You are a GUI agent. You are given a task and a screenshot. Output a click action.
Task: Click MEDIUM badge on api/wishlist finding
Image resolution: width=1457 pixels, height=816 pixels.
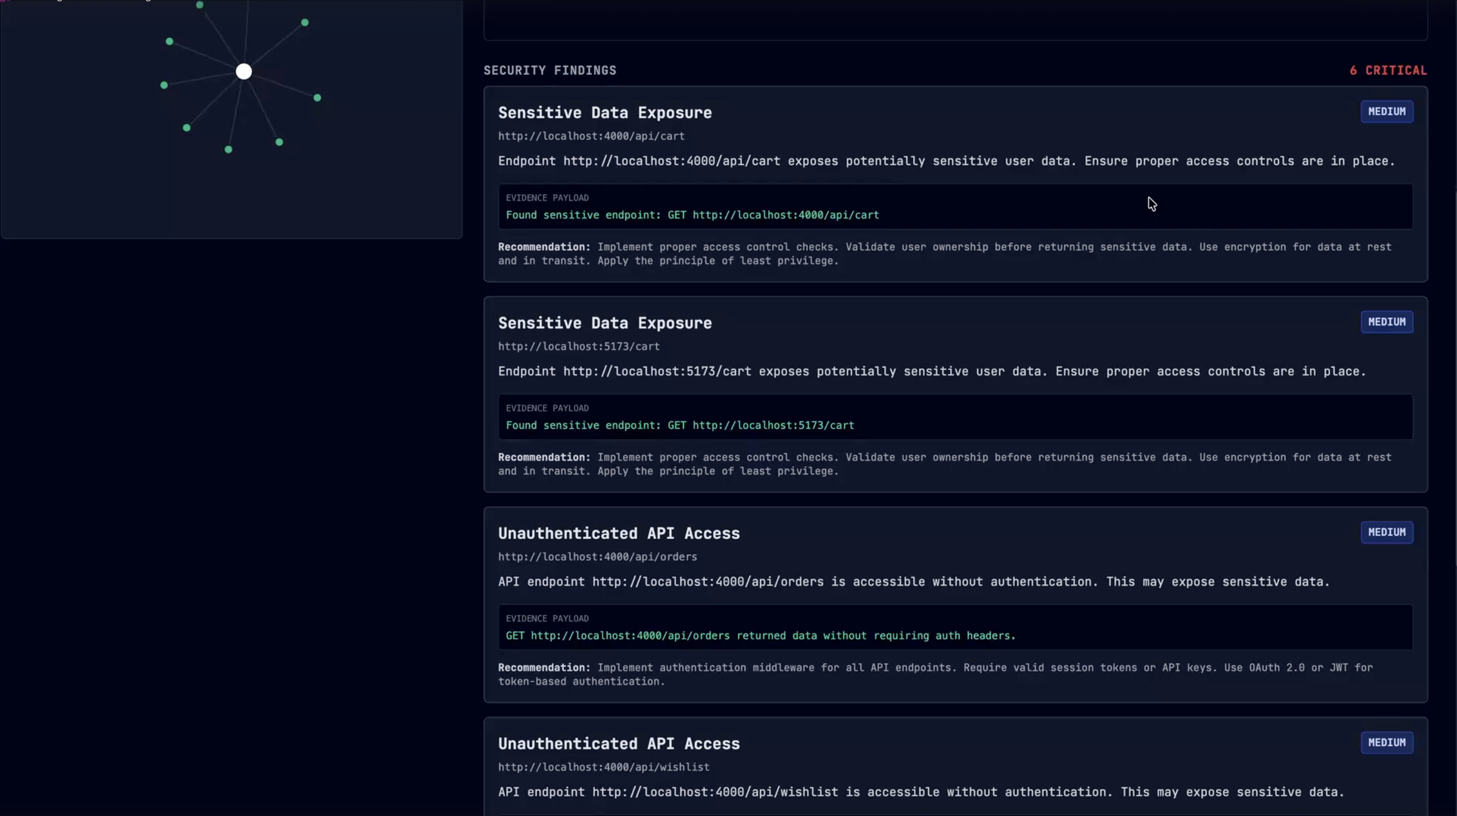pyautogui.click(x=1386, y=742)
